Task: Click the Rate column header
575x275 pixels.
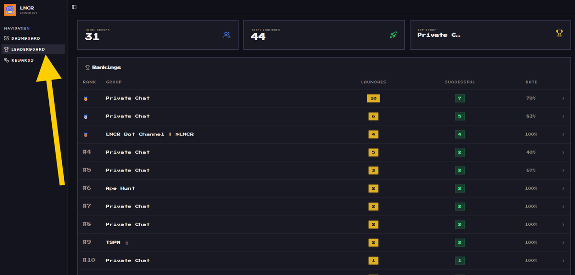Action: point(531,82)
